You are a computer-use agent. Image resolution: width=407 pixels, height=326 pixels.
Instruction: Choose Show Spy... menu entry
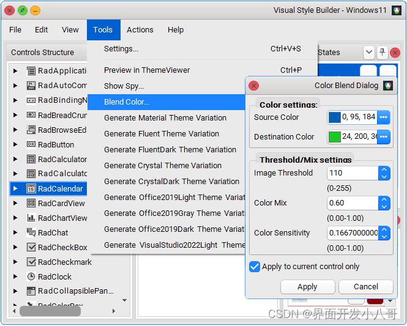tap(166, 86)
